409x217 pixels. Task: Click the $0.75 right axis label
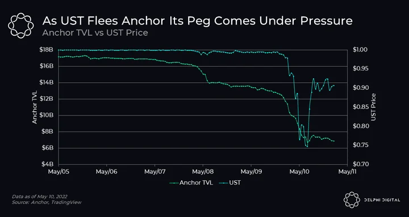(360, 145)
